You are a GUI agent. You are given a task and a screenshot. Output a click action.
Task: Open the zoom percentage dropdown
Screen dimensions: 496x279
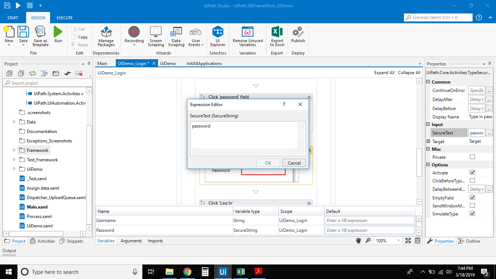coord(398,240)
